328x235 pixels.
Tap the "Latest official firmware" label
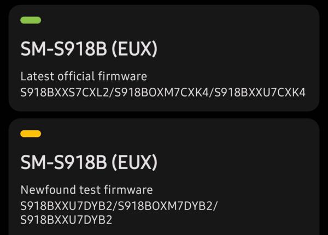pyautogui.click(x=83, y=76)
